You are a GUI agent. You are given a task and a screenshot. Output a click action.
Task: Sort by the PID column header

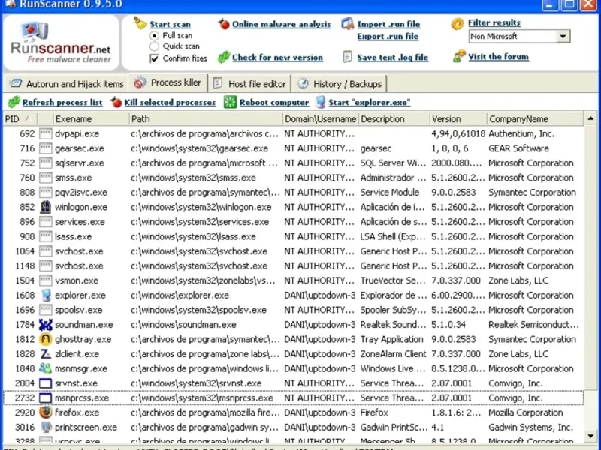[x=20, y=119]
